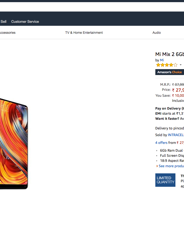Open Customer Service in the navigation bar

[25, 21]
